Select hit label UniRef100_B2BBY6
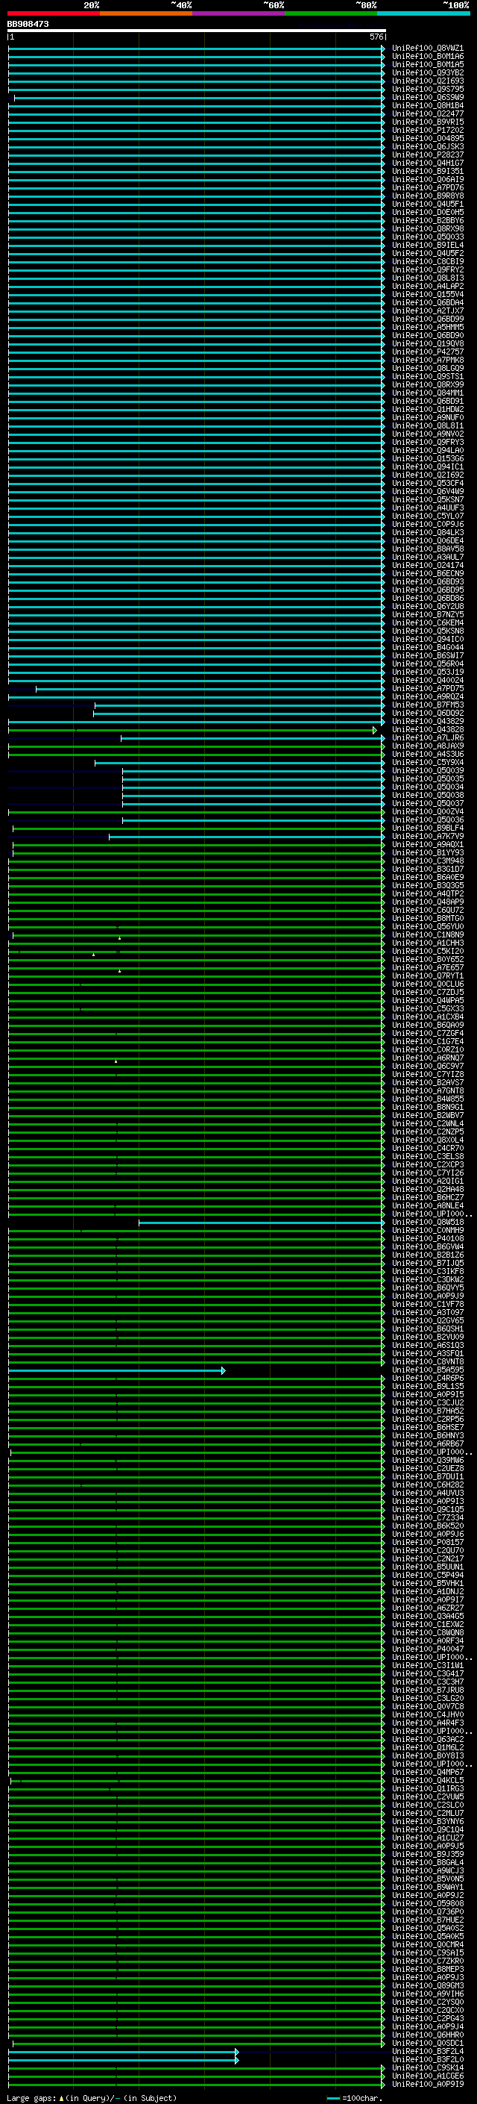 [x=427, y=220]
